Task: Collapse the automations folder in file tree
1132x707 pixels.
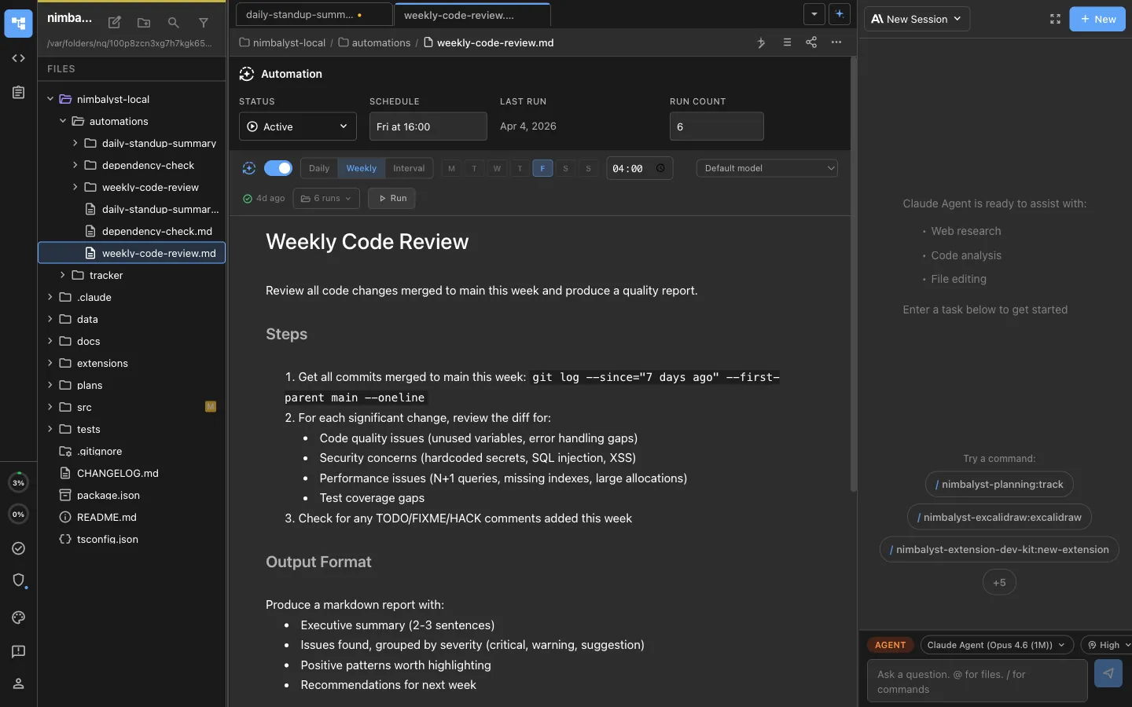Action: (64, 121)
